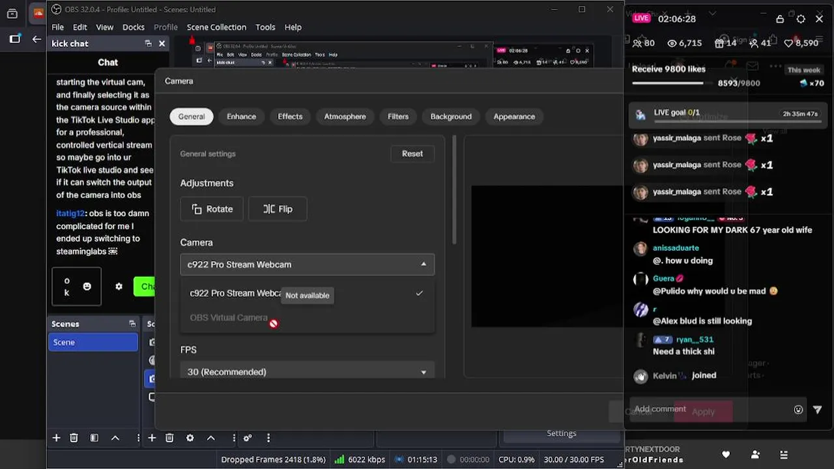Click the new followers icon showing 41
This screenshot has height=469, width=834.
[754, 43]
